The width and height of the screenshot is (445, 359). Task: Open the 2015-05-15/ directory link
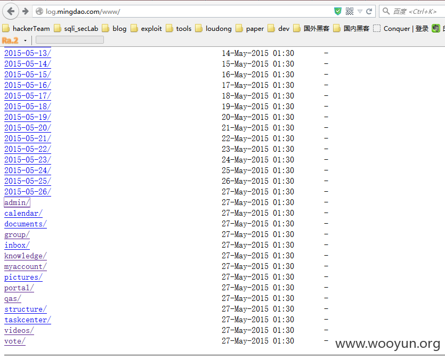[x=28, y=74]
